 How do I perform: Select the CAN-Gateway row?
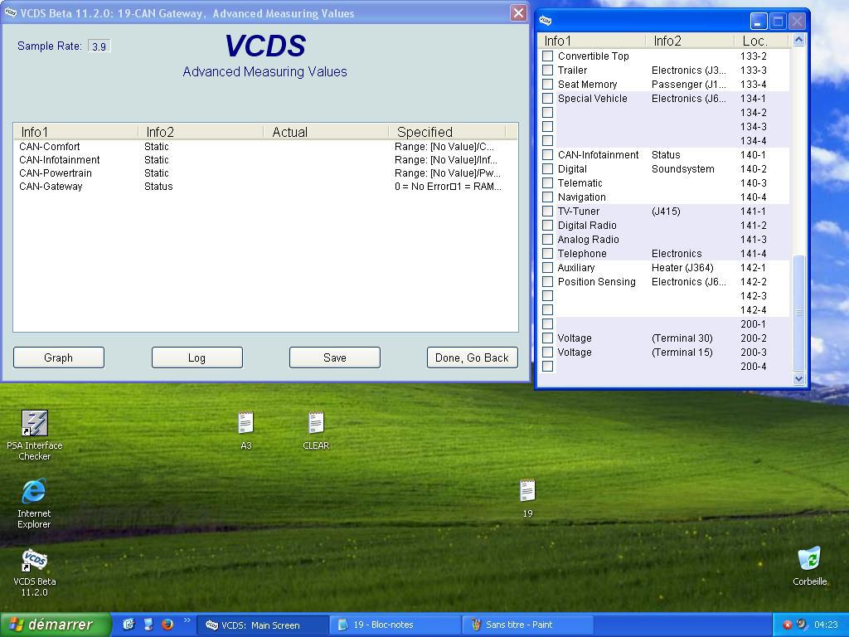click(265, 187)
